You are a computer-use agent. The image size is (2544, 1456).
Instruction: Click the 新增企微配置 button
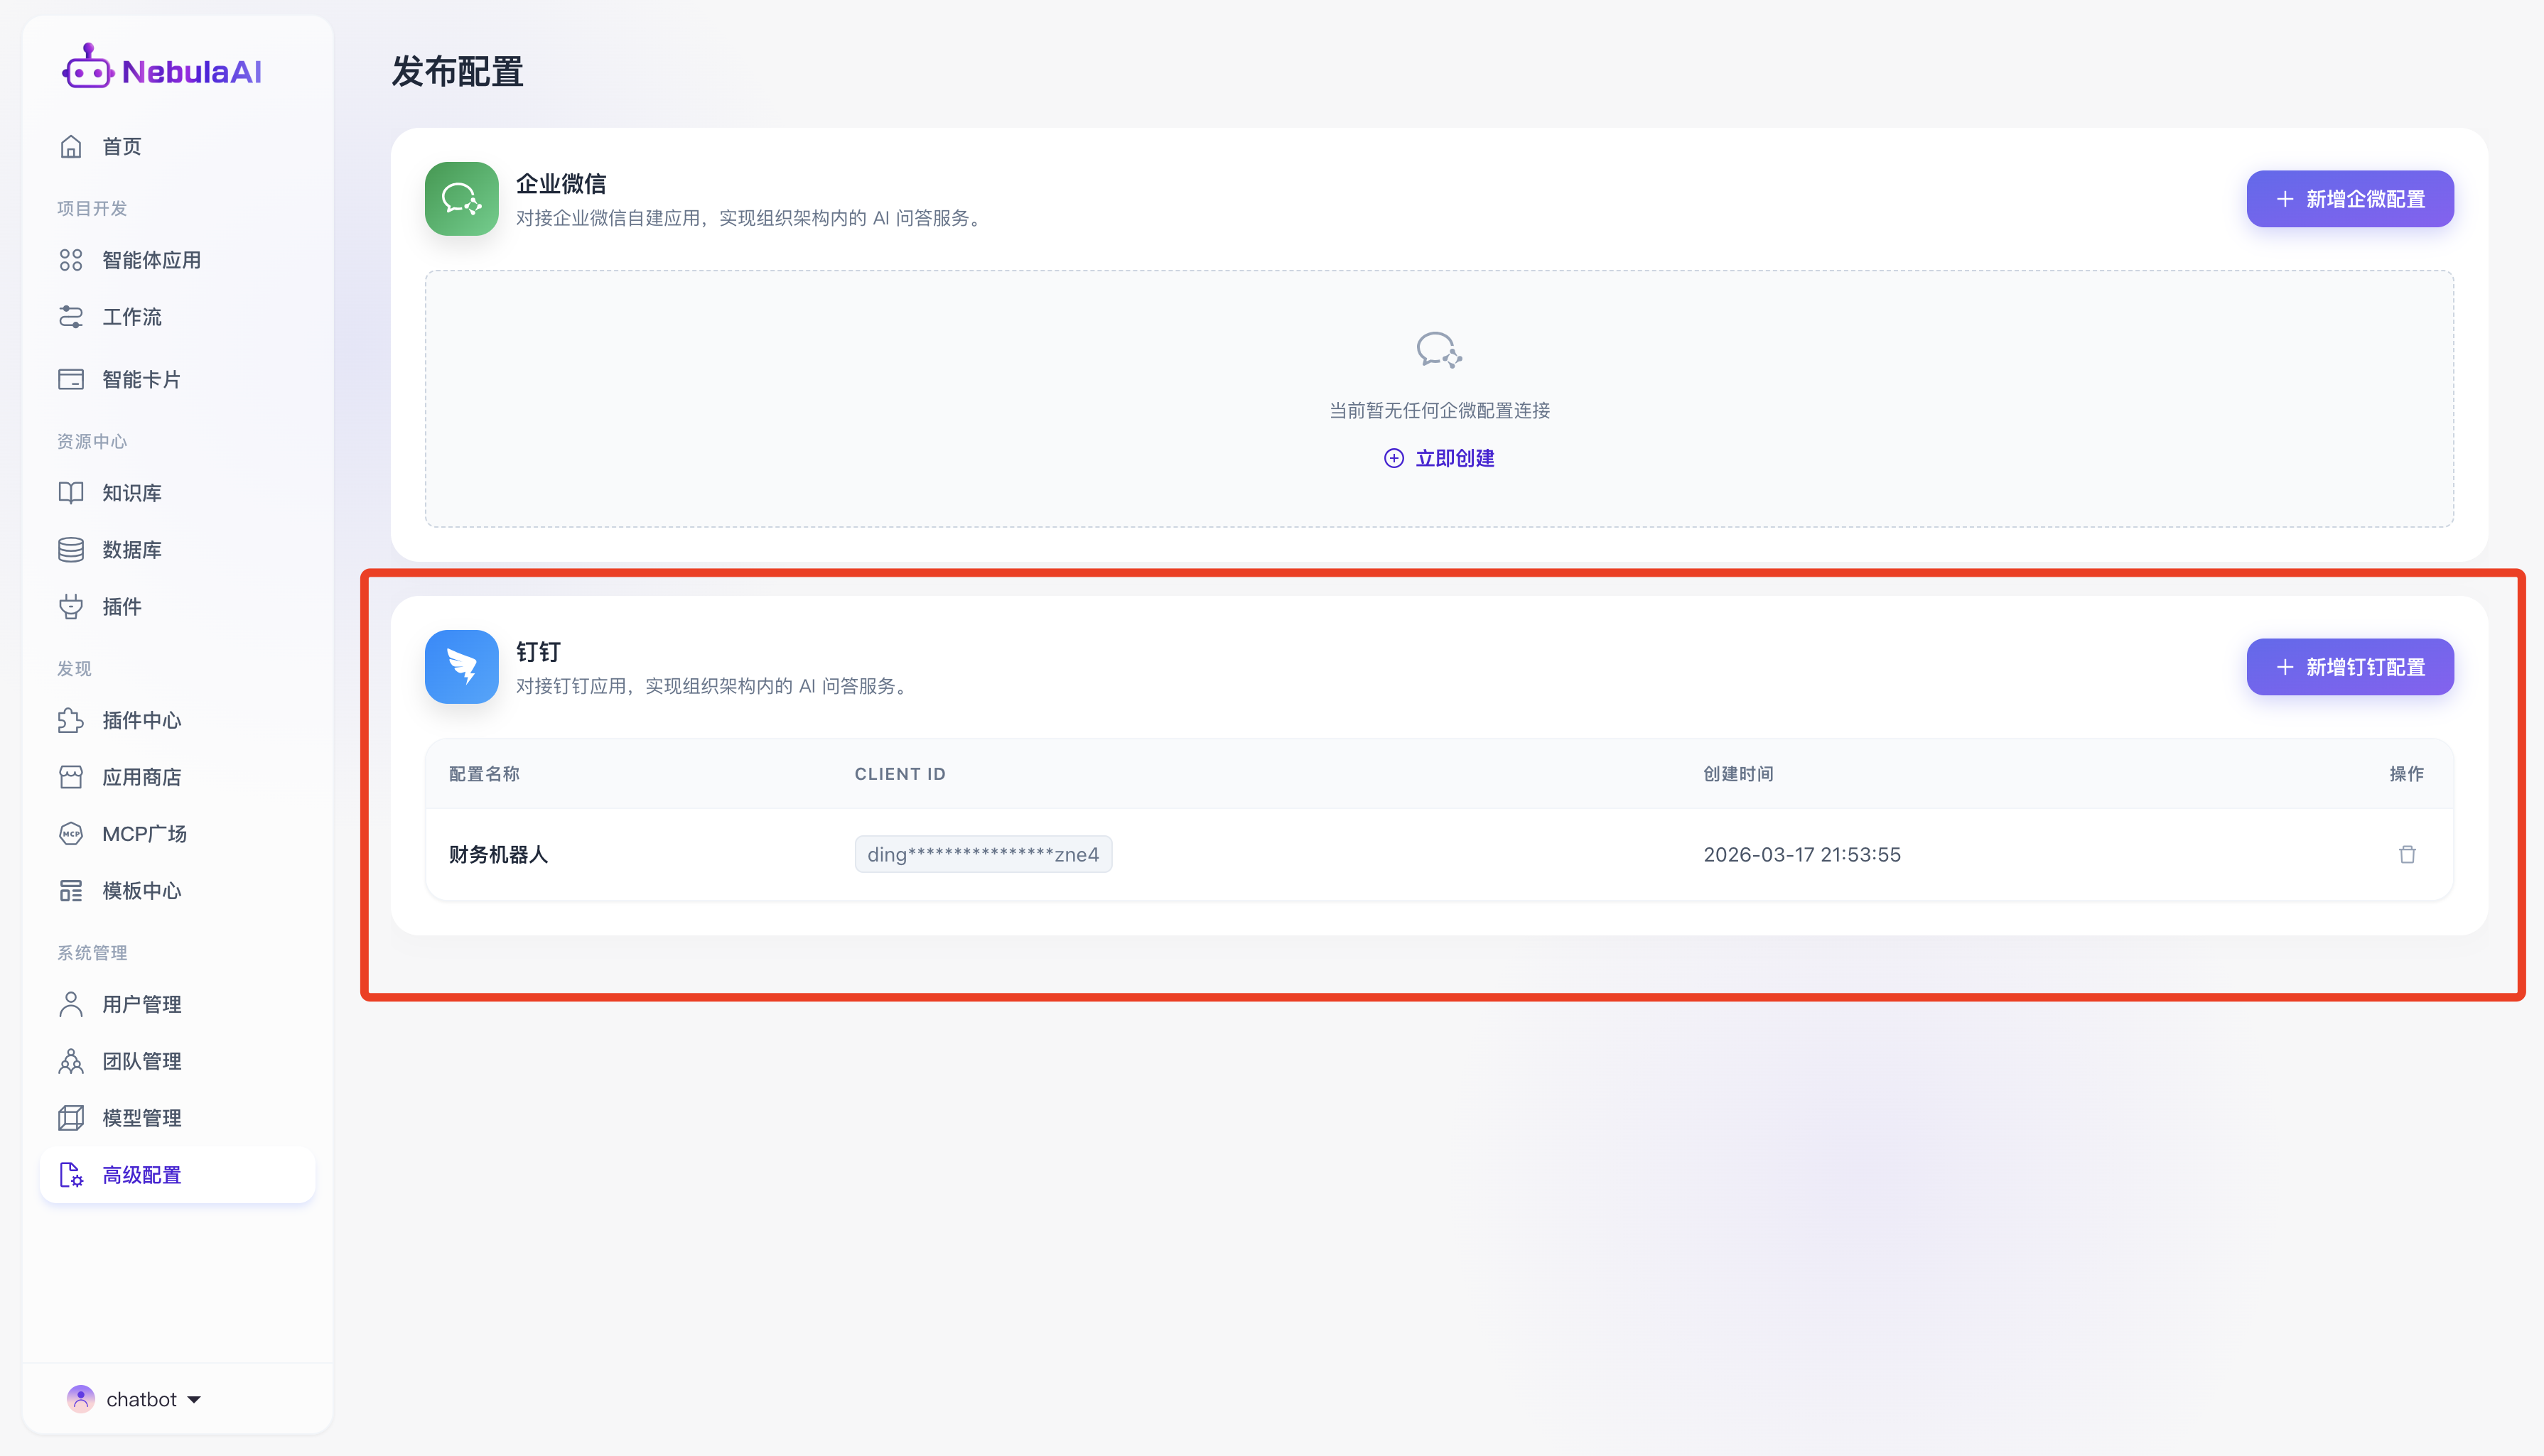point(2349,199)
